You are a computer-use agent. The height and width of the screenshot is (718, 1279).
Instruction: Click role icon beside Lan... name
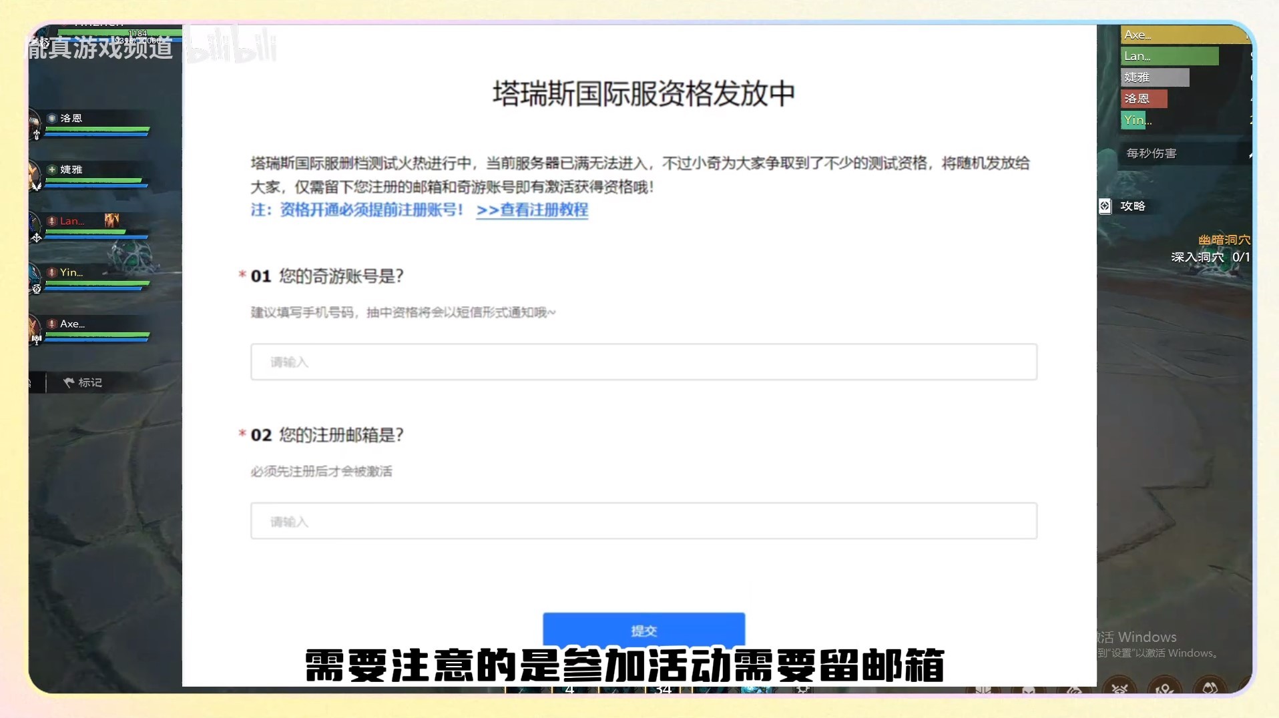pyautogui.click(x=52, y=221)
